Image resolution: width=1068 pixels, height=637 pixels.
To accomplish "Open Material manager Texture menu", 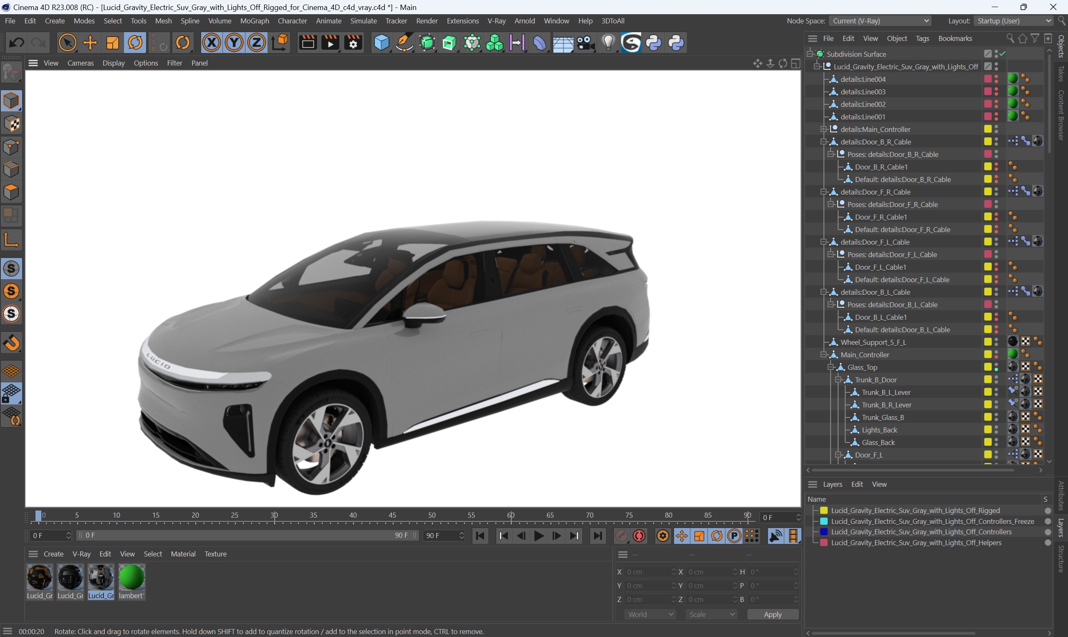I will [215, 554].
